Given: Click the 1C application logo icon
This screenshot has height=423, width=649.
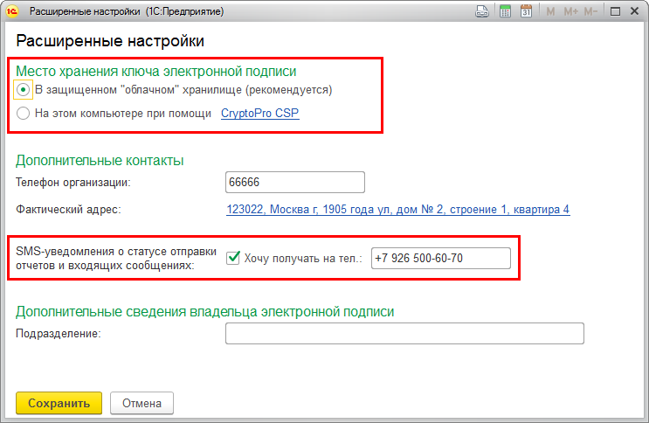Looking at the screenshot, I should coord(12,11).
